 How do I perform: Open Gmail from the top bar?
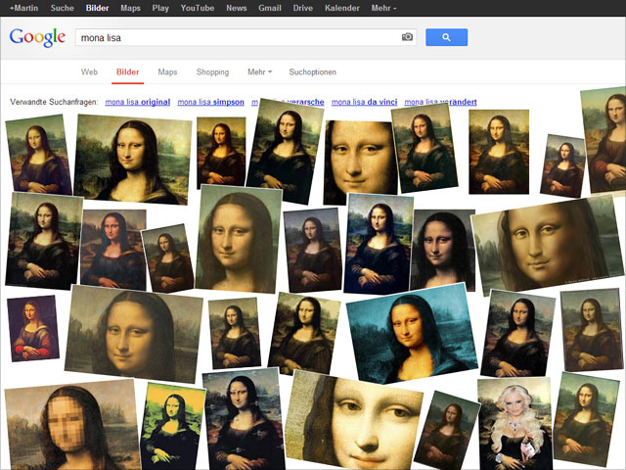point(270,8)
